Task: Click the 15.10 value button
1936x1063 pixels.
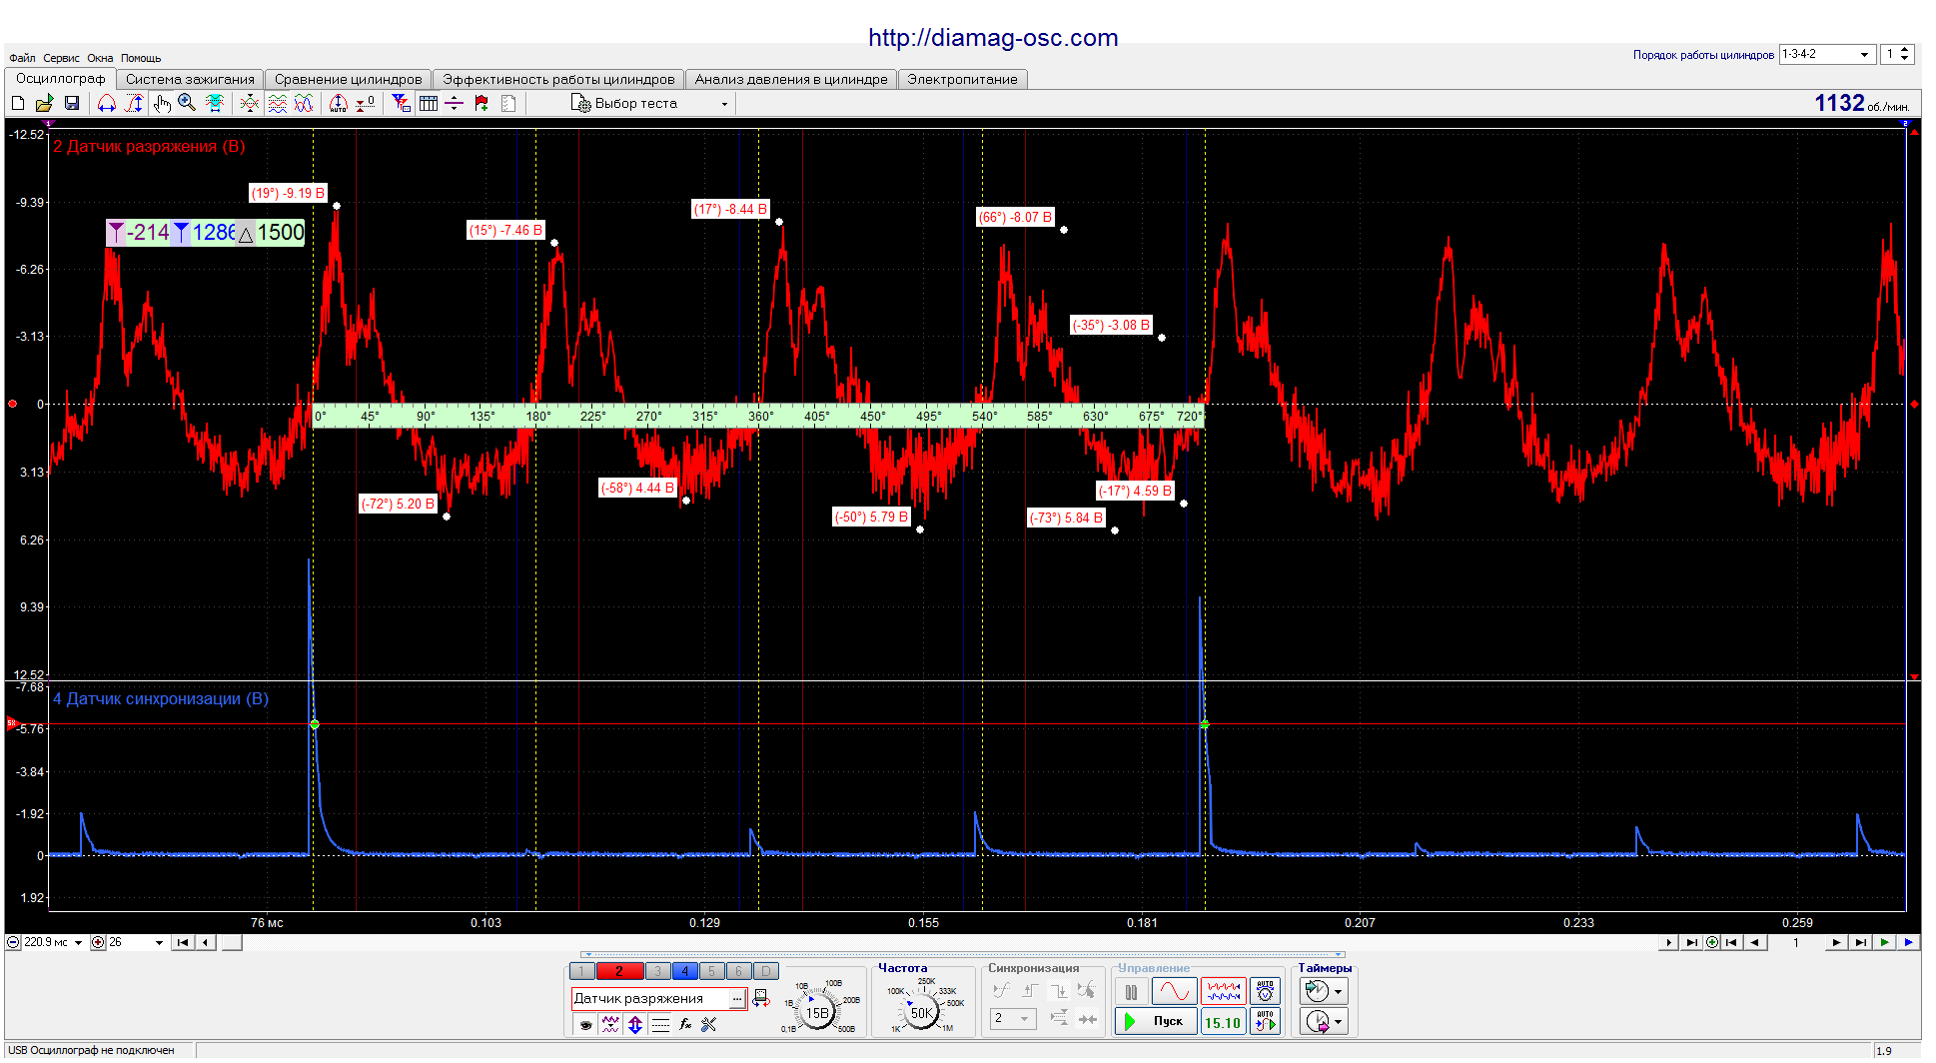Action: pos(1223,1022)
